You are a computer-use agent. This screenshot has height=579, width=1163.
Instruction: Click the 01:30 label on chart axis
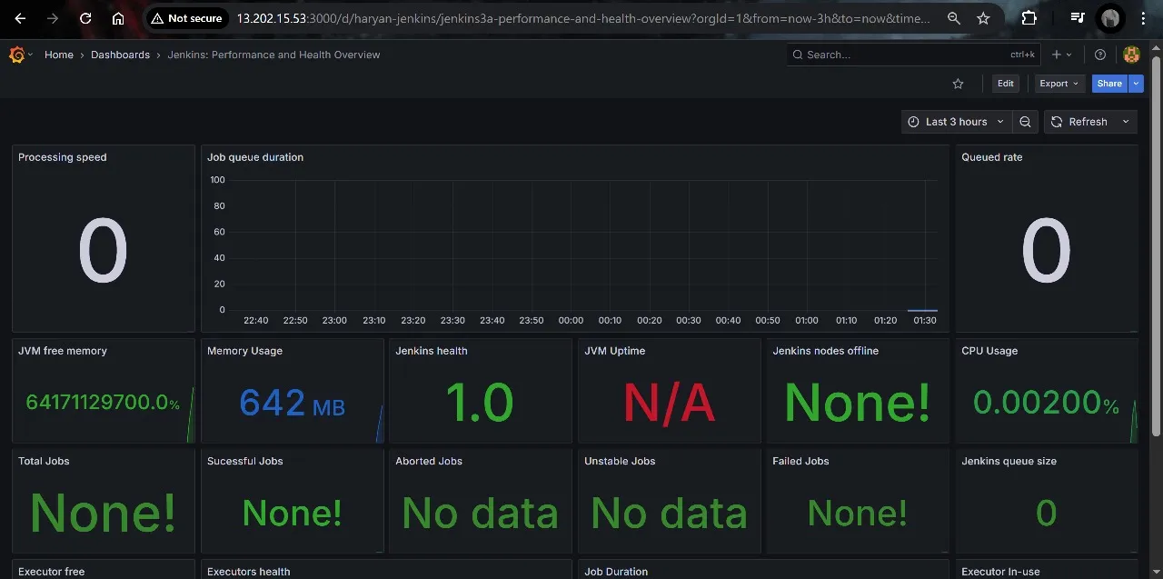pyautogui.click(x=925, y=320)
